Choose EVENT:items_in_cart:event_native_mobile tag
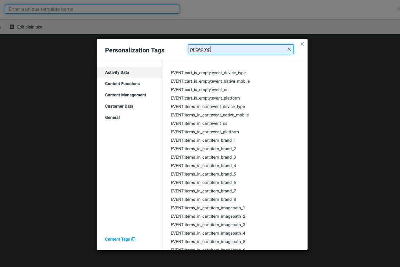400x267 pixels. [x=210, y=115]
